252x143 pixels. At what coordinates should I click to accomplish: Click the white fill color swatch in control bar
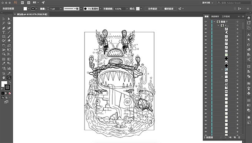click(25, 8)
